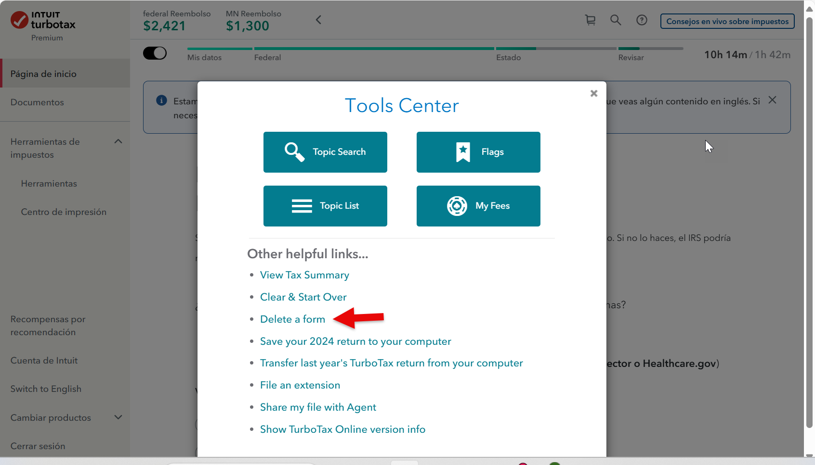The height and width of the screenshot is (465, 815).
Task: Click File an extension link
Action: click(x=300, y=385)
